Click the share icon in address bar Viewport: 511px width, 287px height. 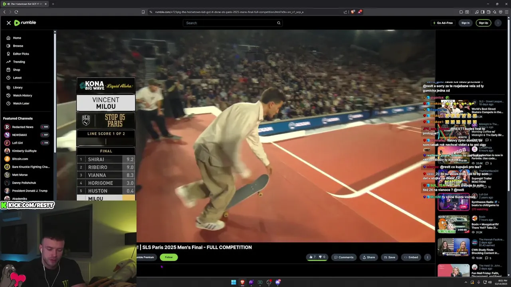click(345, 12)
